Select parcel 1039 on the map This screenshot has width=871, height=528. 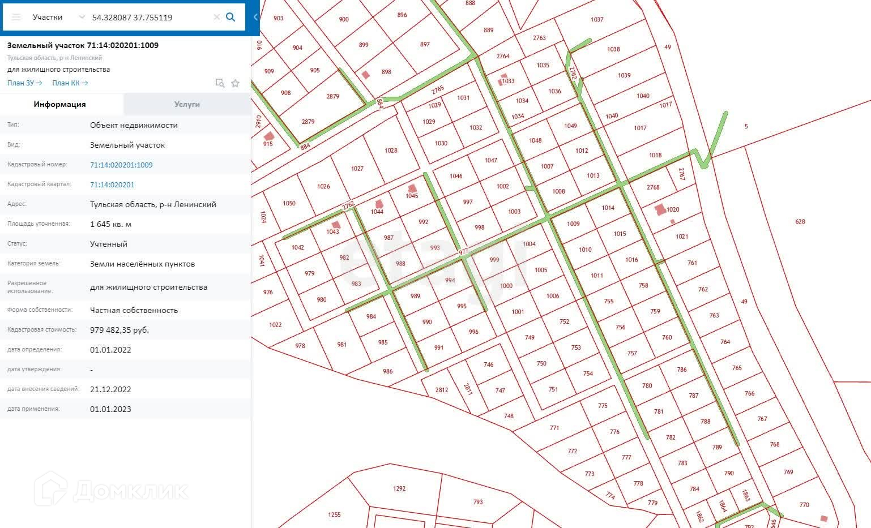pyautogui.click(x=624, y=75)
